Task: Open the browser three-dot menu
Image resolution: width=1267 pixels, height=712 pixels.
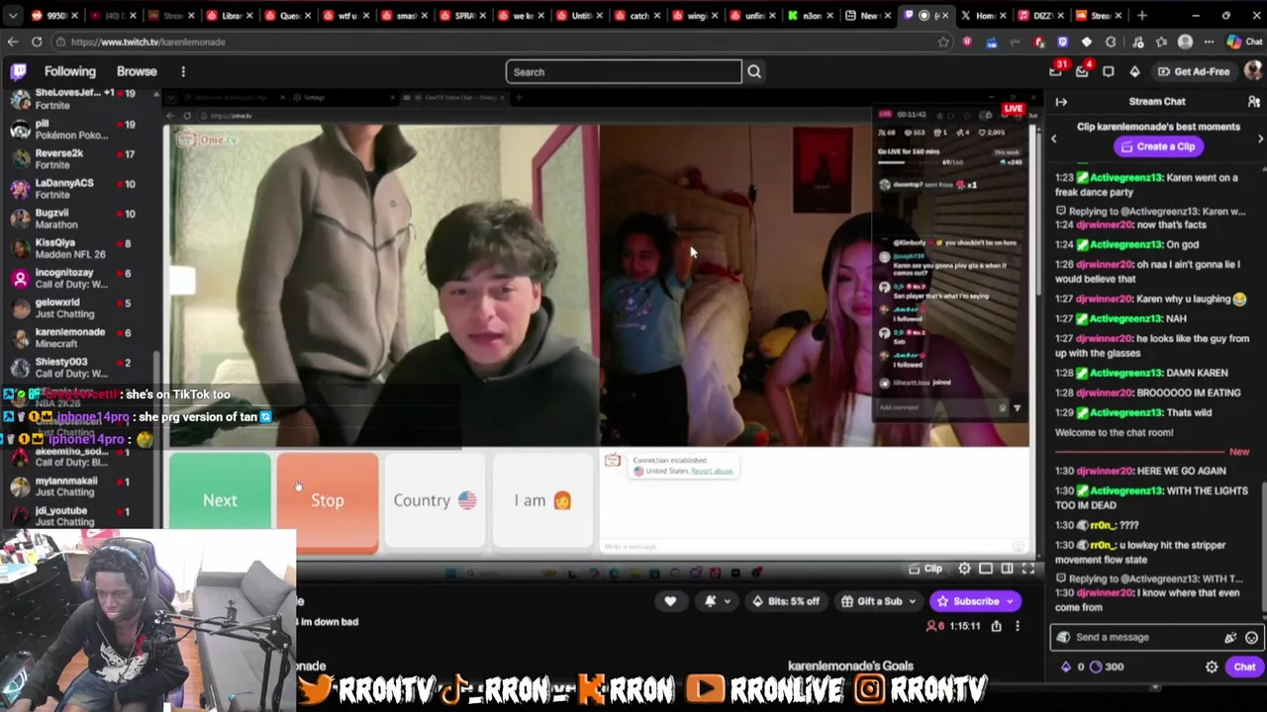Action: click(1209, 42)
